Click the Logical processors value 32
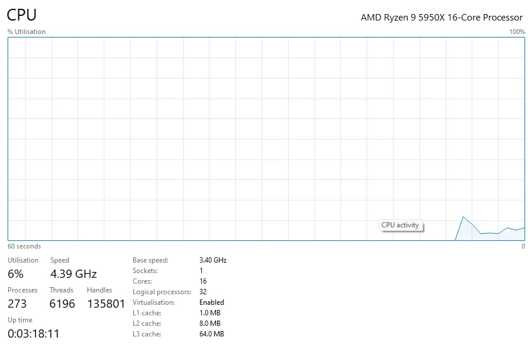 pos(203,292)
